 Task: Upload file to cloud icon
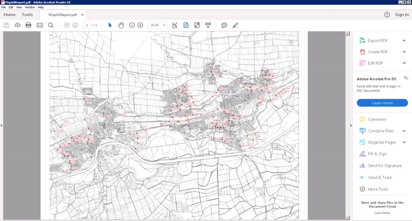coord(17,25)
